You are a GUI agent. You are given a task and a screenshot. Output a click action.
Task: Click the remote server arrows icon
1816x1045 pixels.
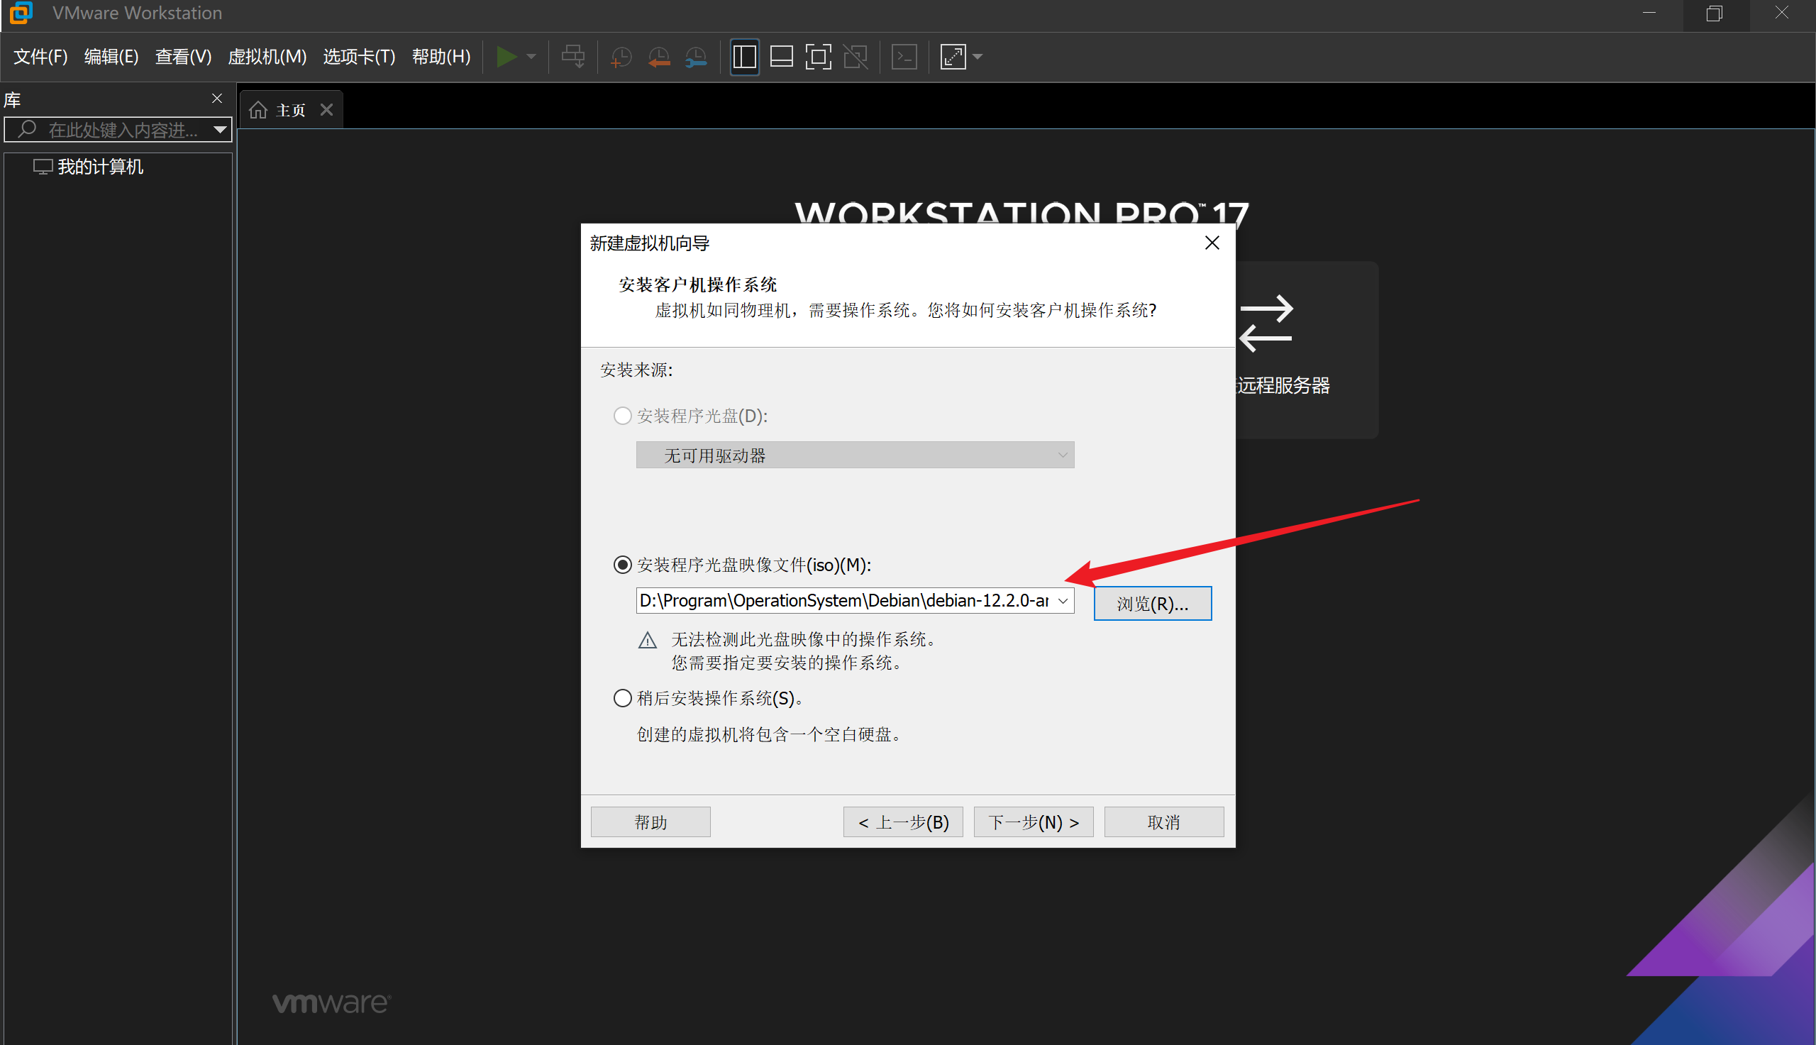[1266, 323]
